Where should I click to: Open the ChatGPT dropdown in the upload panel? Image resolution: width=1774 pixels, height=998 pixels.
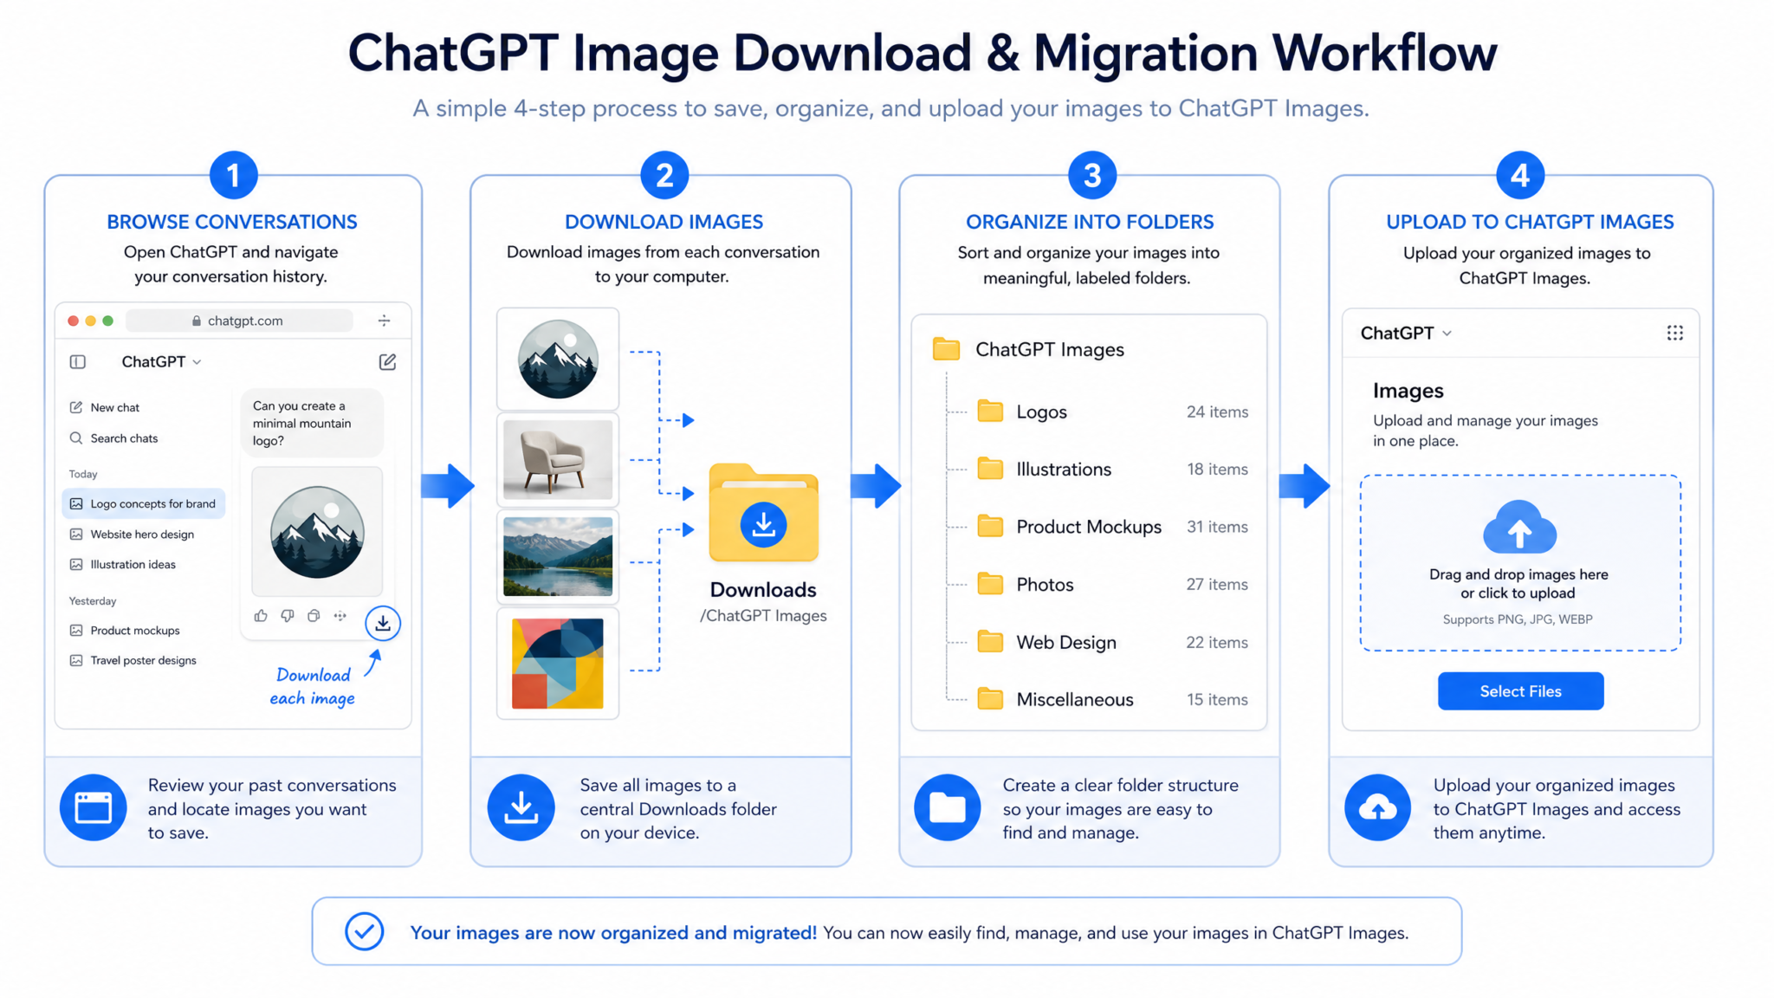point(1405,334)
